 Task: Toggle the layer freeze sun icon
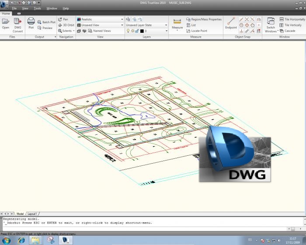coord(132,31)
